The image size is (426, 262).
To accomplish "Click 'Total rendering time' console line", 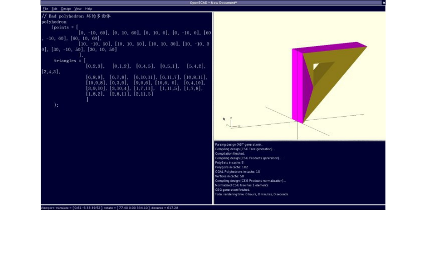I will [251, 194].
